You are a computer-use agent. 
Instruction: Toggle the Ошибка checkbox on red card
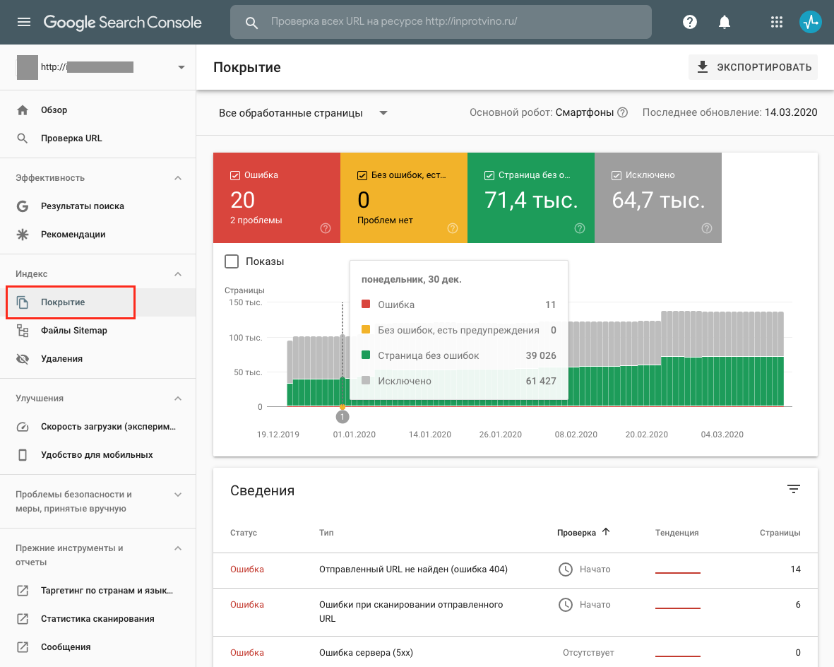235,175
